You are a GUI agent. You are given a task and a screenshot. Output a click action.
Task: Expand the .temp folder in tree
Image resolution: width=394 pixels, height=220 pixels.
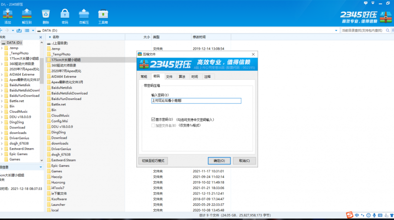tap(2, 48)
